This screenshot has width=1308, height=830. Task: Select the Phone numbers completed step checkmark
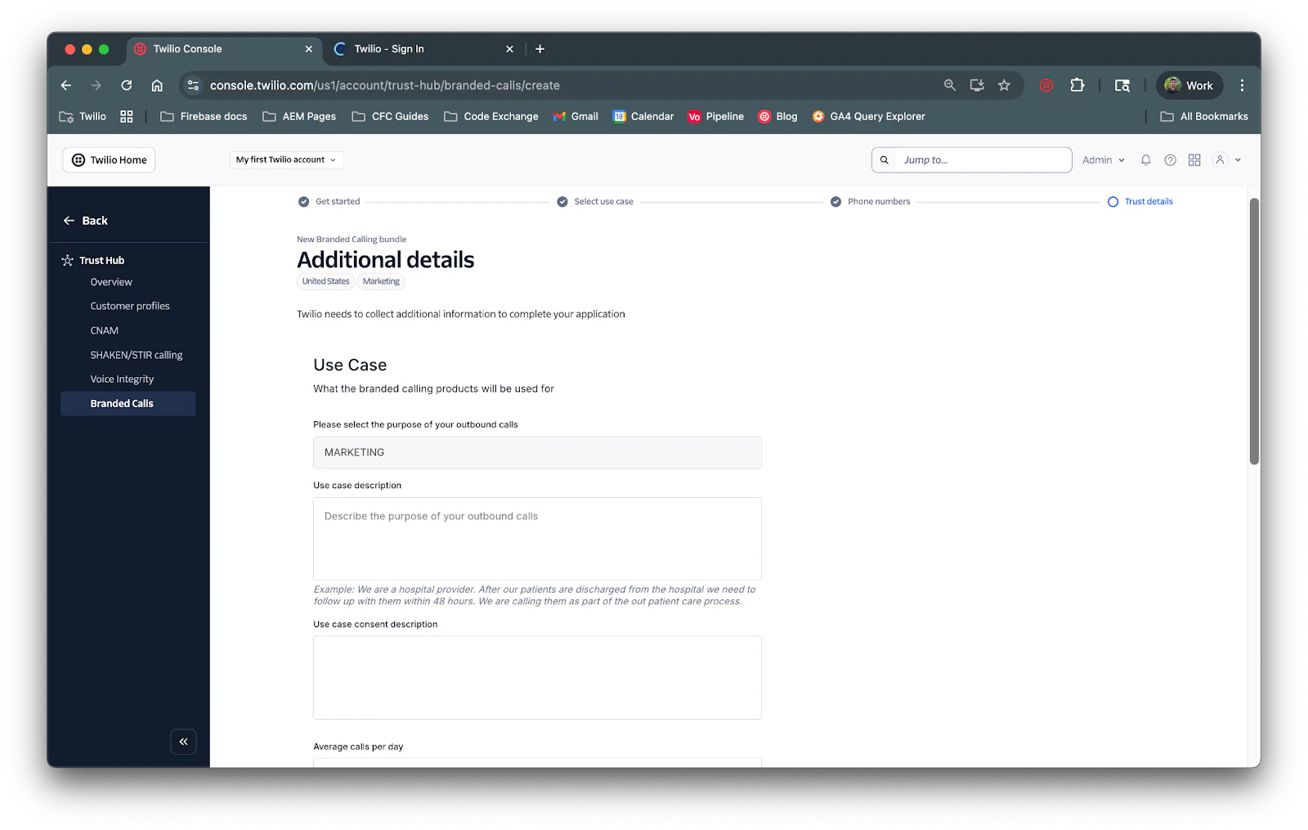(x=835, y=201)
